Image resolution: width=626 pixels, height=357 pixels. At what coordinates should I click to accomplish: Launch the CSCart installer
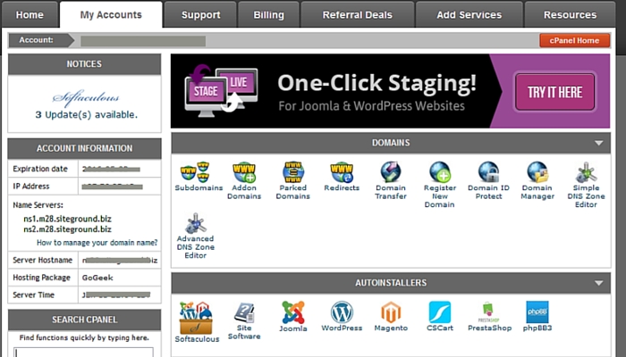pyautogui.click(x=440, y=317)
